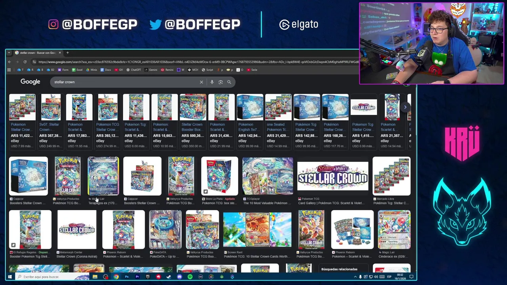
Task: Click the magnifier search button
Action: tap(229, 82)
